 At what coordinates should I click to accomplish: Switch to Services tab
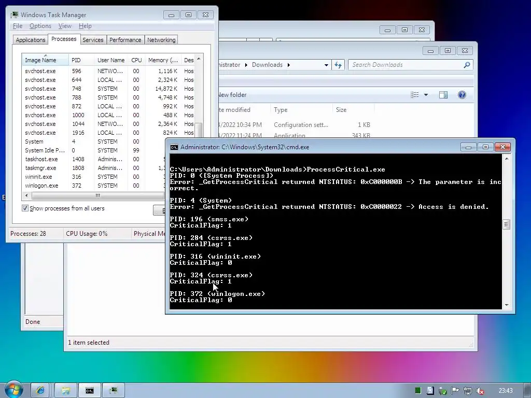(x=93, y=40)
